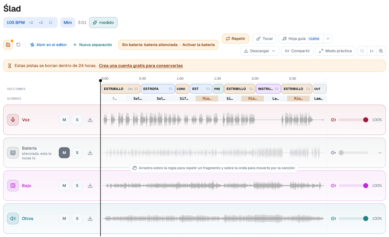Click loop icon on INSTRU section
389x237 pixels.
277,89
